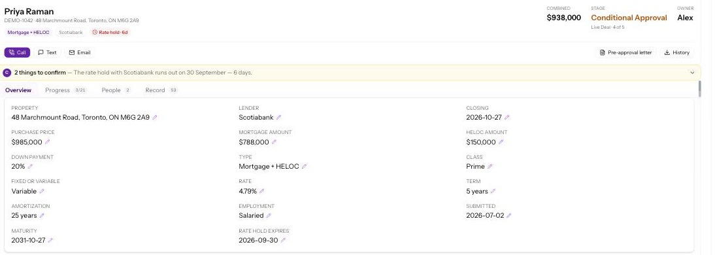Screen dimensions: 715x255
Task: Call Priya Raman
Action: [18, 52]
